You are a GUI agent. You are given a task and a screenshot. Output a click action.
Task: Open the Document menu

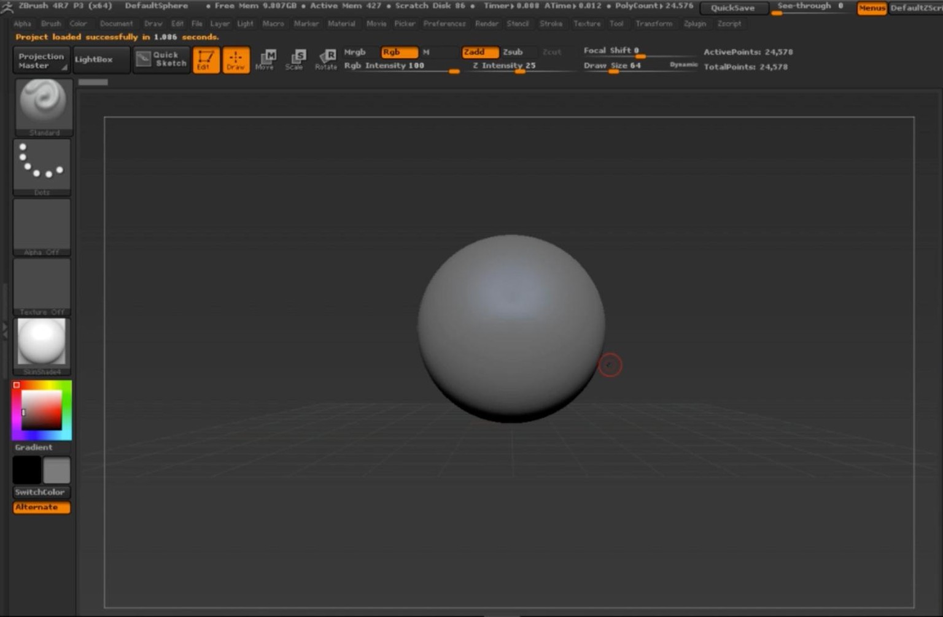pos(116,23)
